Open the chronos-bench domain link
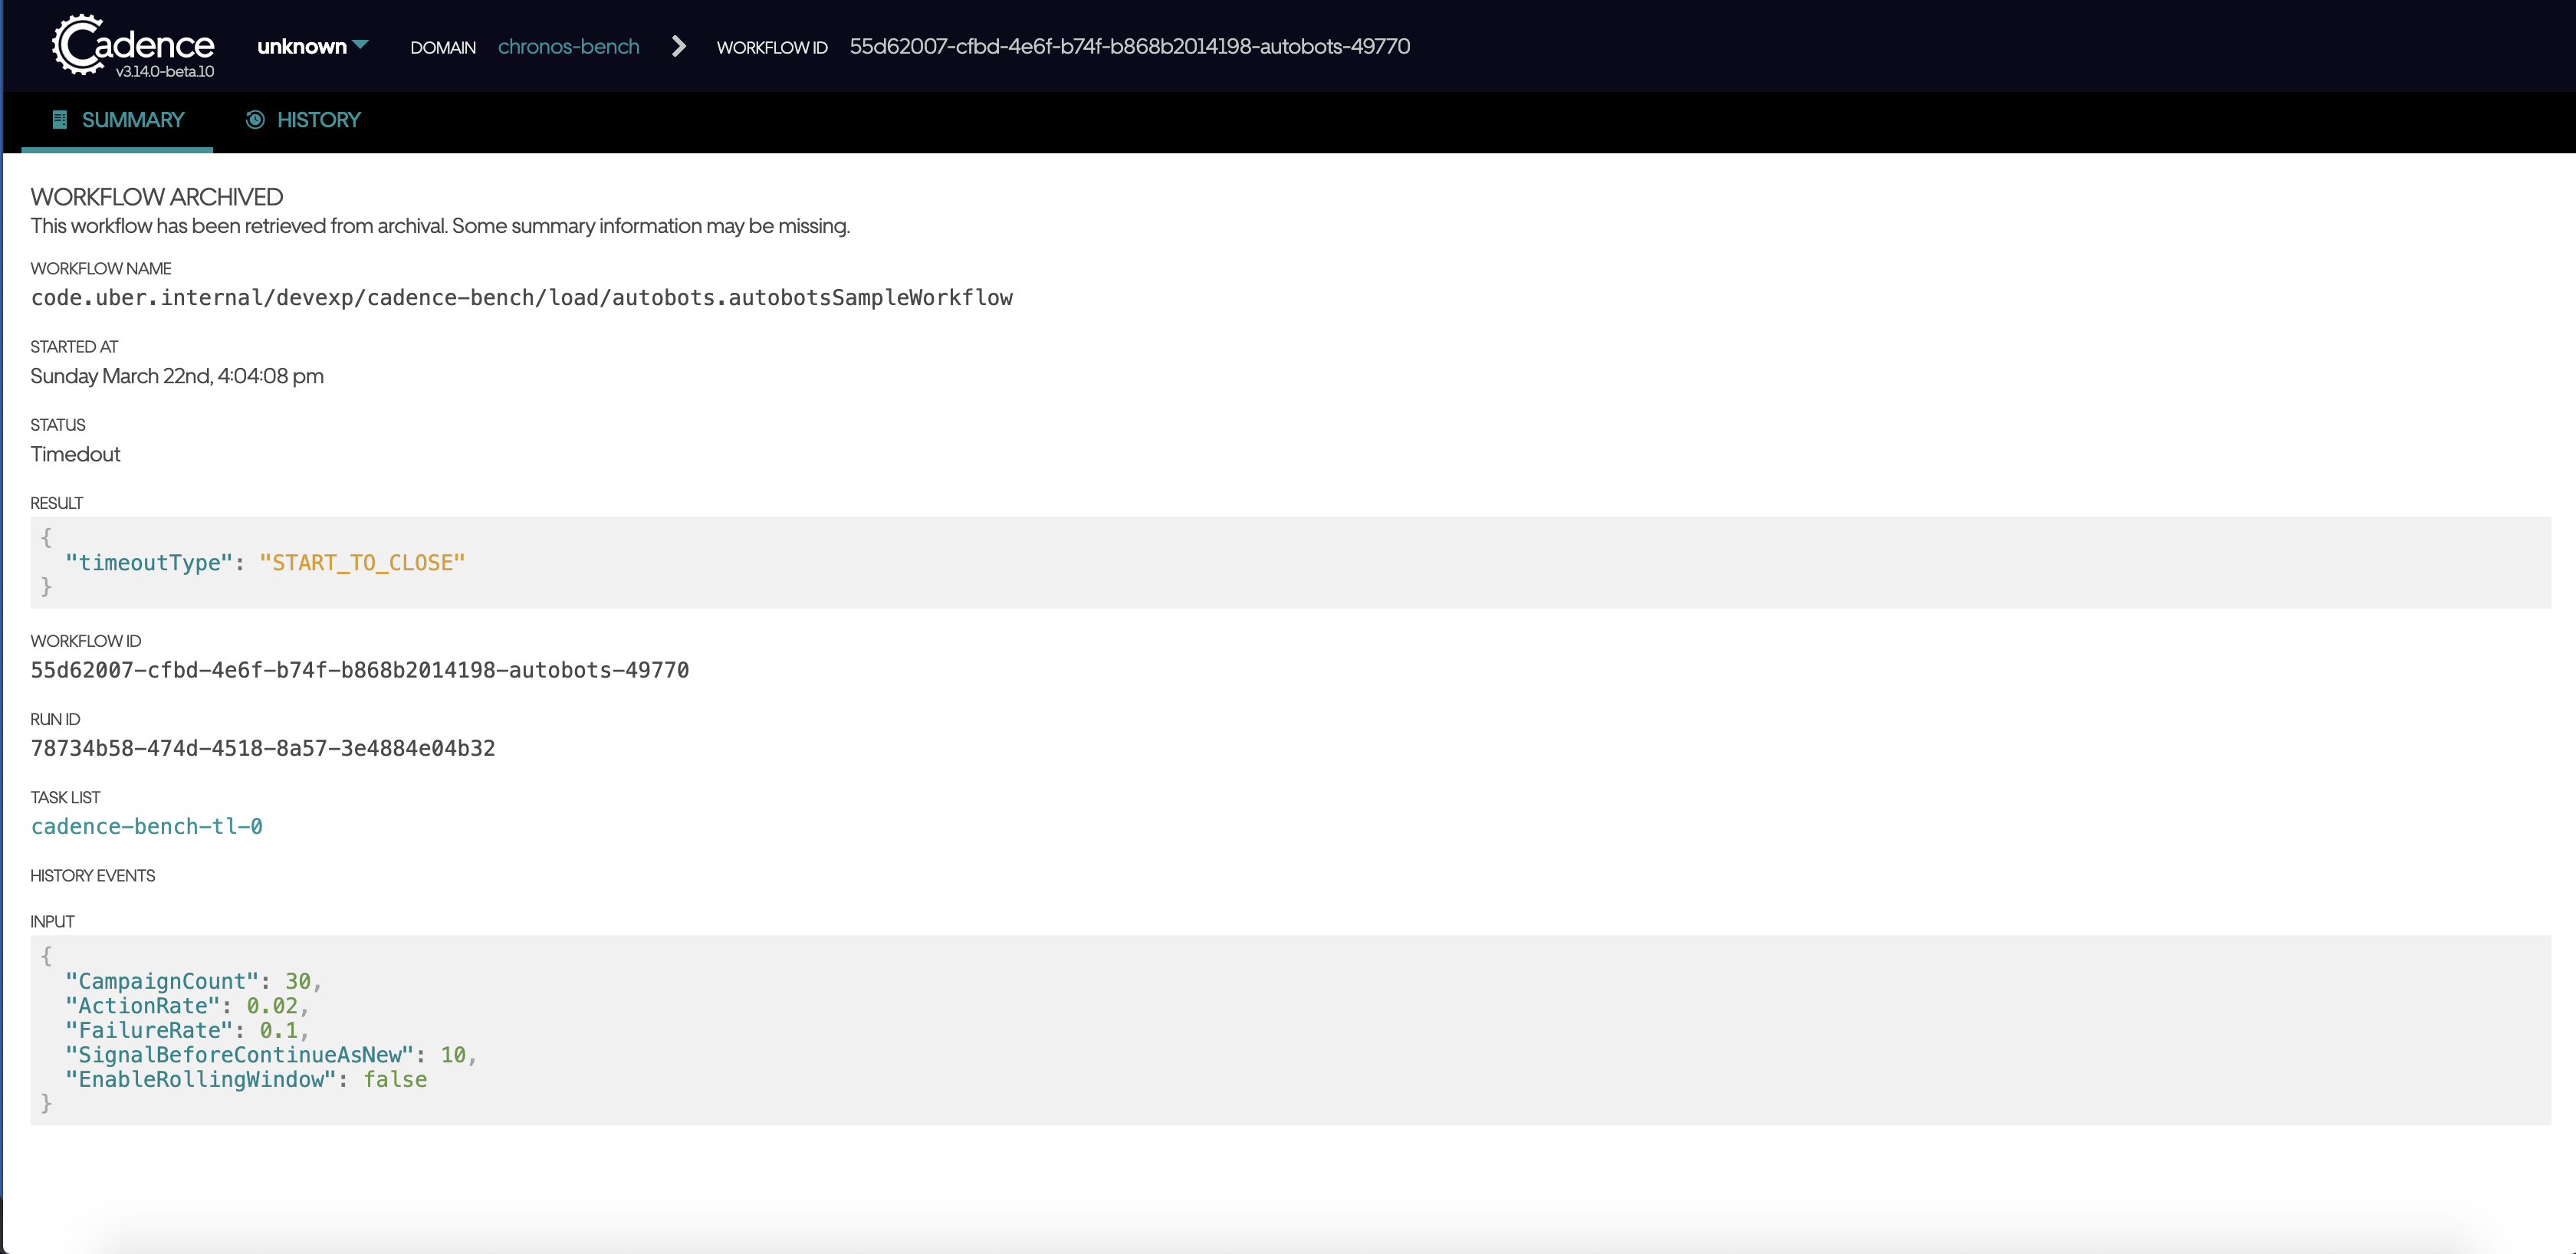This screenshot has width=2576, height=1254. click(568, 46)
